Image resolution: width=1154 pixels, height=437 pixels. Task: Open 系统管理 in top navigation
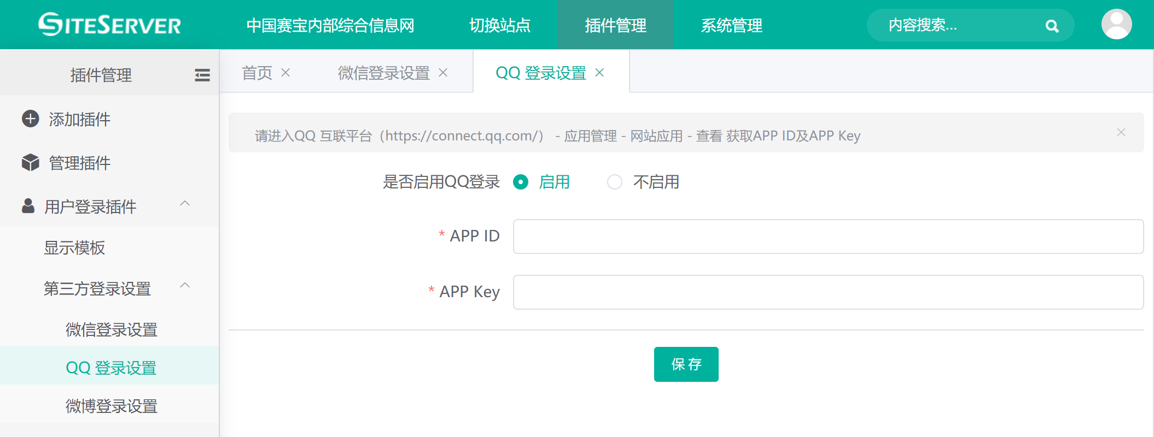tap(731, 25)
